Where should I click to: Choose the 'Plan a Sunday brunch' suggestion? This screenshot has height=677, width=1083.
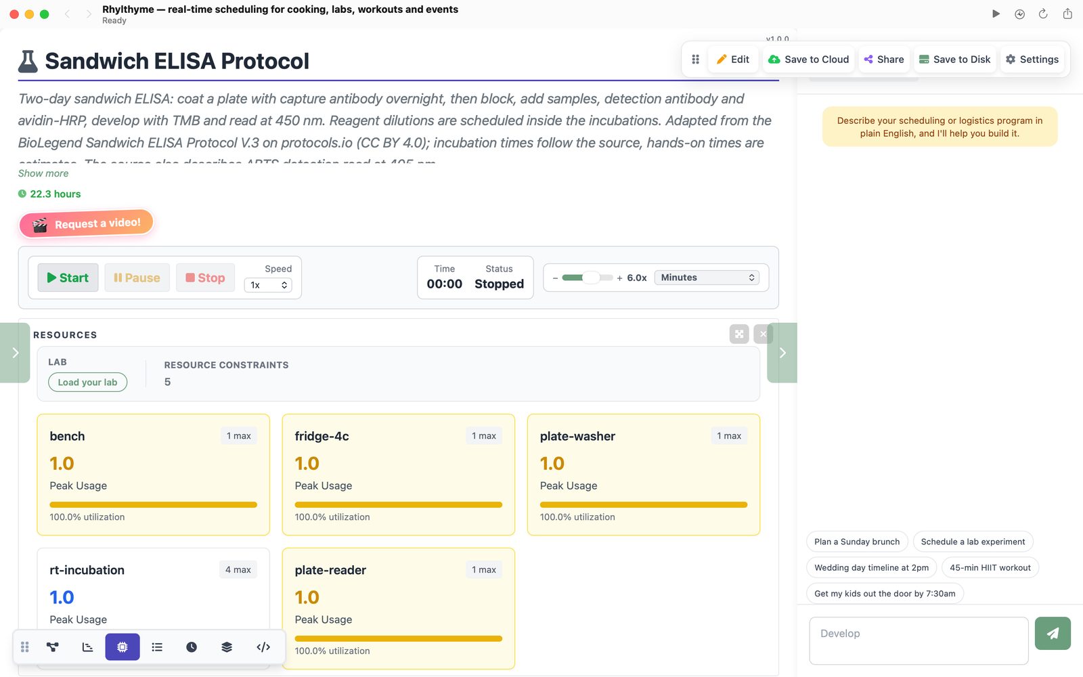tap(857, 542)
